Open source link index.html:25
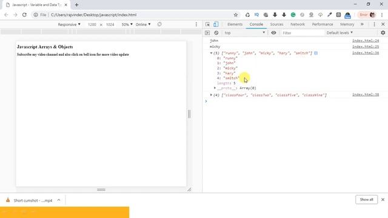The width and height of the screenshot is (388, 218). pos(366,47)
